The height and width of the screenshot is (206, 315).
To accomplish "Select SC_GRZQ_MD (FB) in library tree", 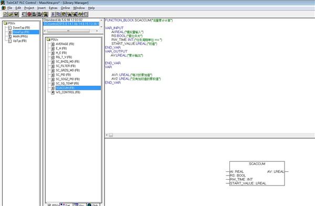I will [68, 70].
